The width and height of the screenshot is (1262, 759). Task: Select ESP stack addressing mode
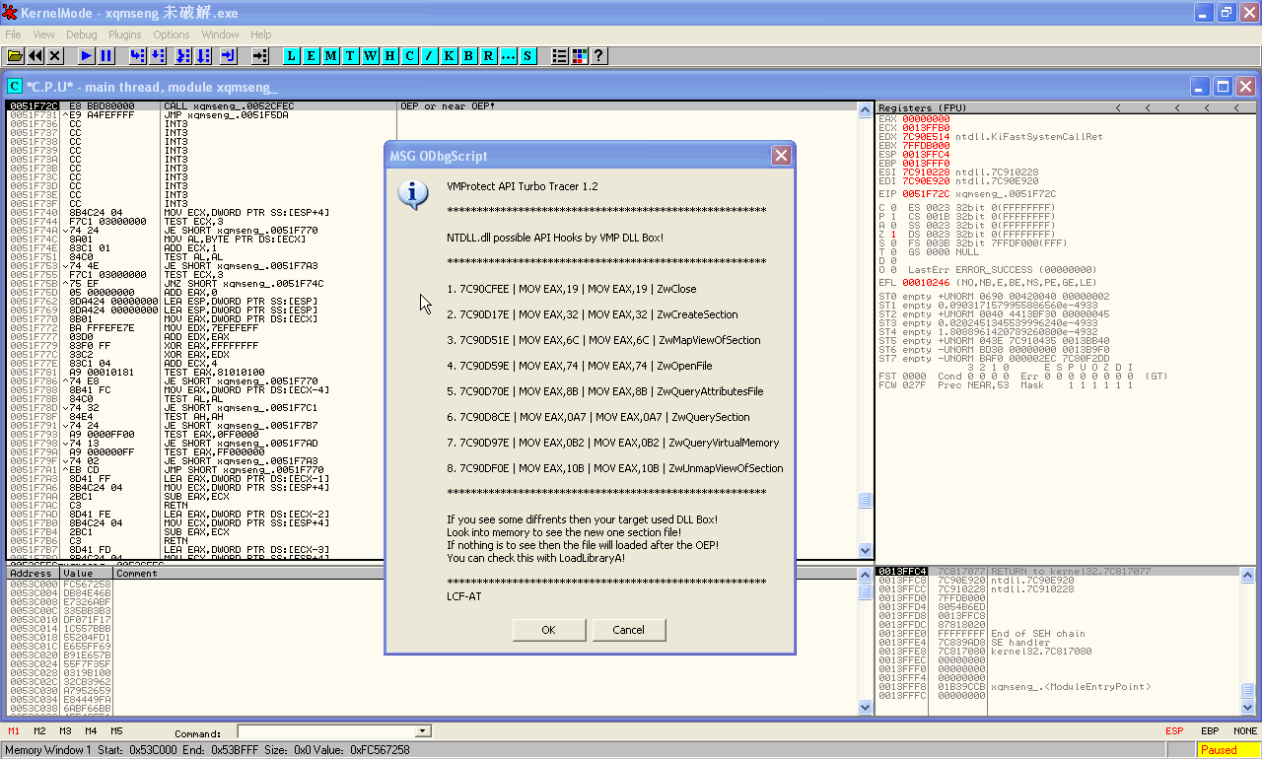1174,731
